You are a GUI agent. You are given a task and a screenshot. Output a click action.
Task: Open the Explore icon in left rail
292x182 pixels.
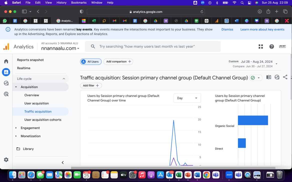tap(6, 83)
